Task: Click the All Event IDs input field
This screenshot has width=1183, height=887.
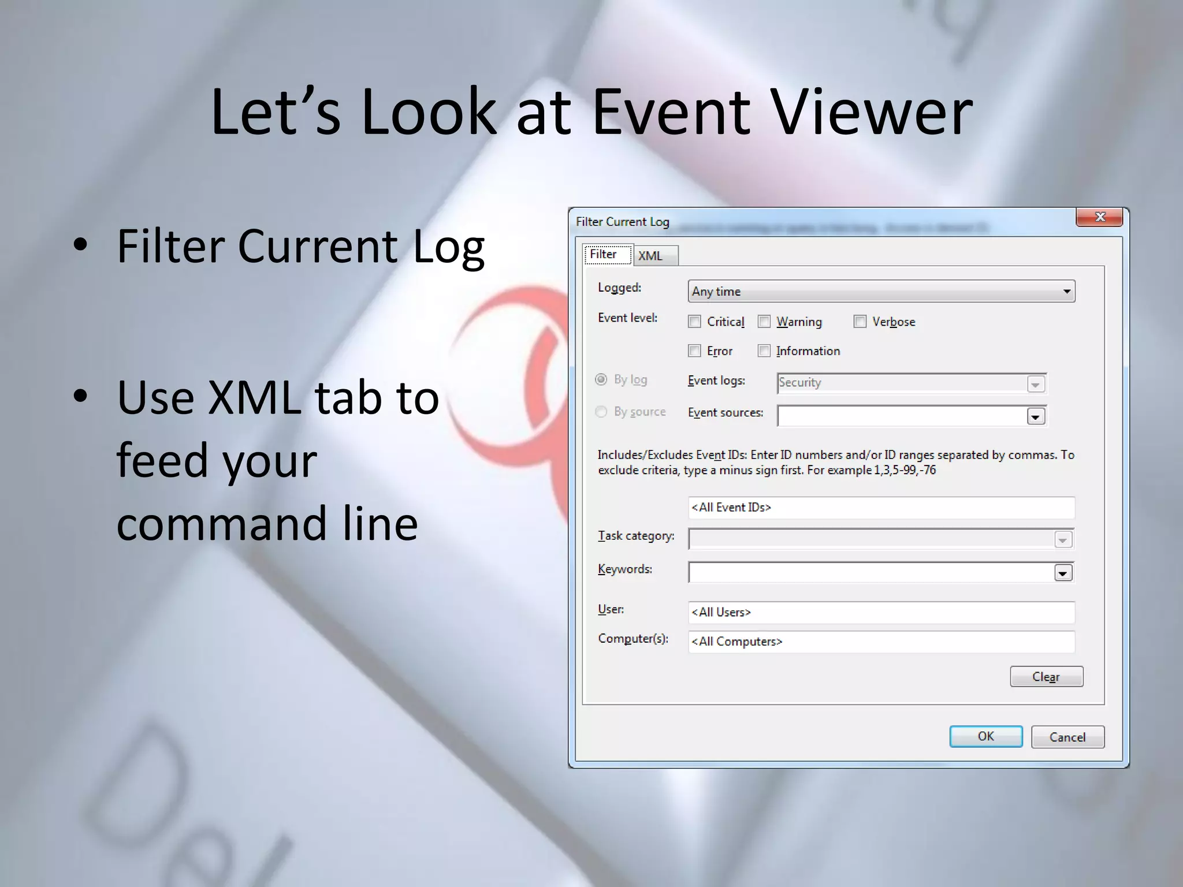Action: pyautogui.click(x=881, y=508)
